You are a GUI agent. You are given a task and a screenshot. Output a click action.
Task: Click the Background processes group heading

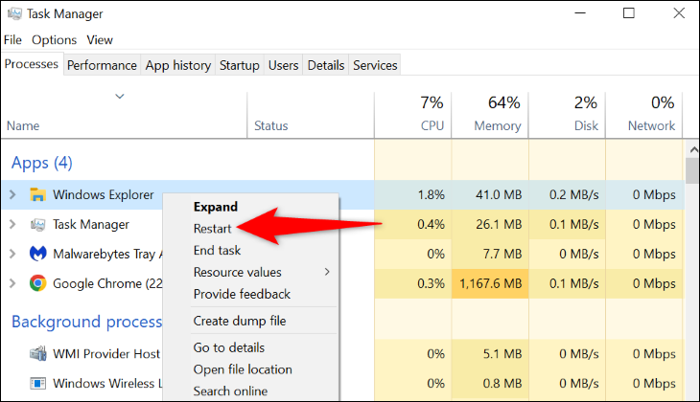pos(86,322)
